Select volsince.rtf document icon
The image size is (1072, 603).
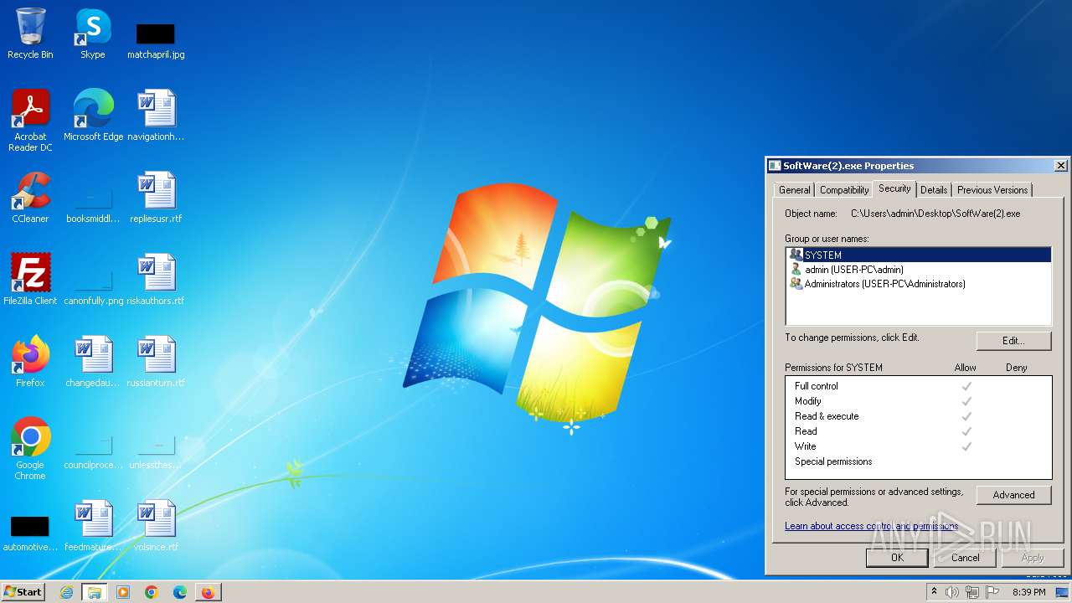tap(156, 525)
